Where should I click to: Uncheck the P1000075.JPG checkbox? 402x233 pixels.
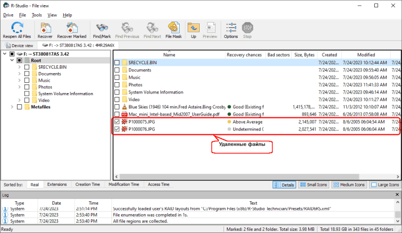pyautogui.click(x=117, y=122)
